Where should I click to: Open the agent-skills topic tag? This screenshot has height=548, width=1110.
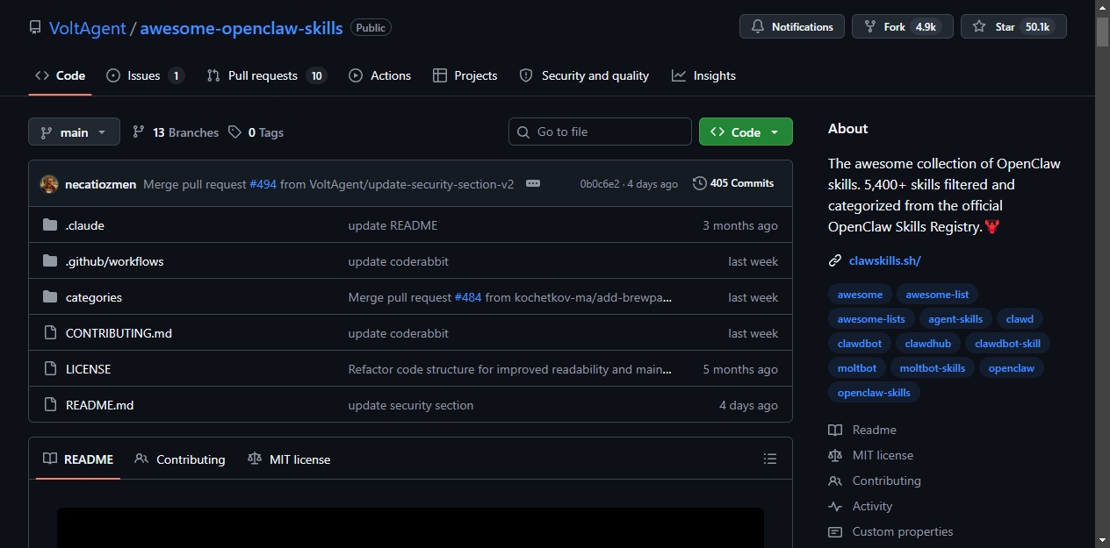pyautogui.click(x=955, y=319)
